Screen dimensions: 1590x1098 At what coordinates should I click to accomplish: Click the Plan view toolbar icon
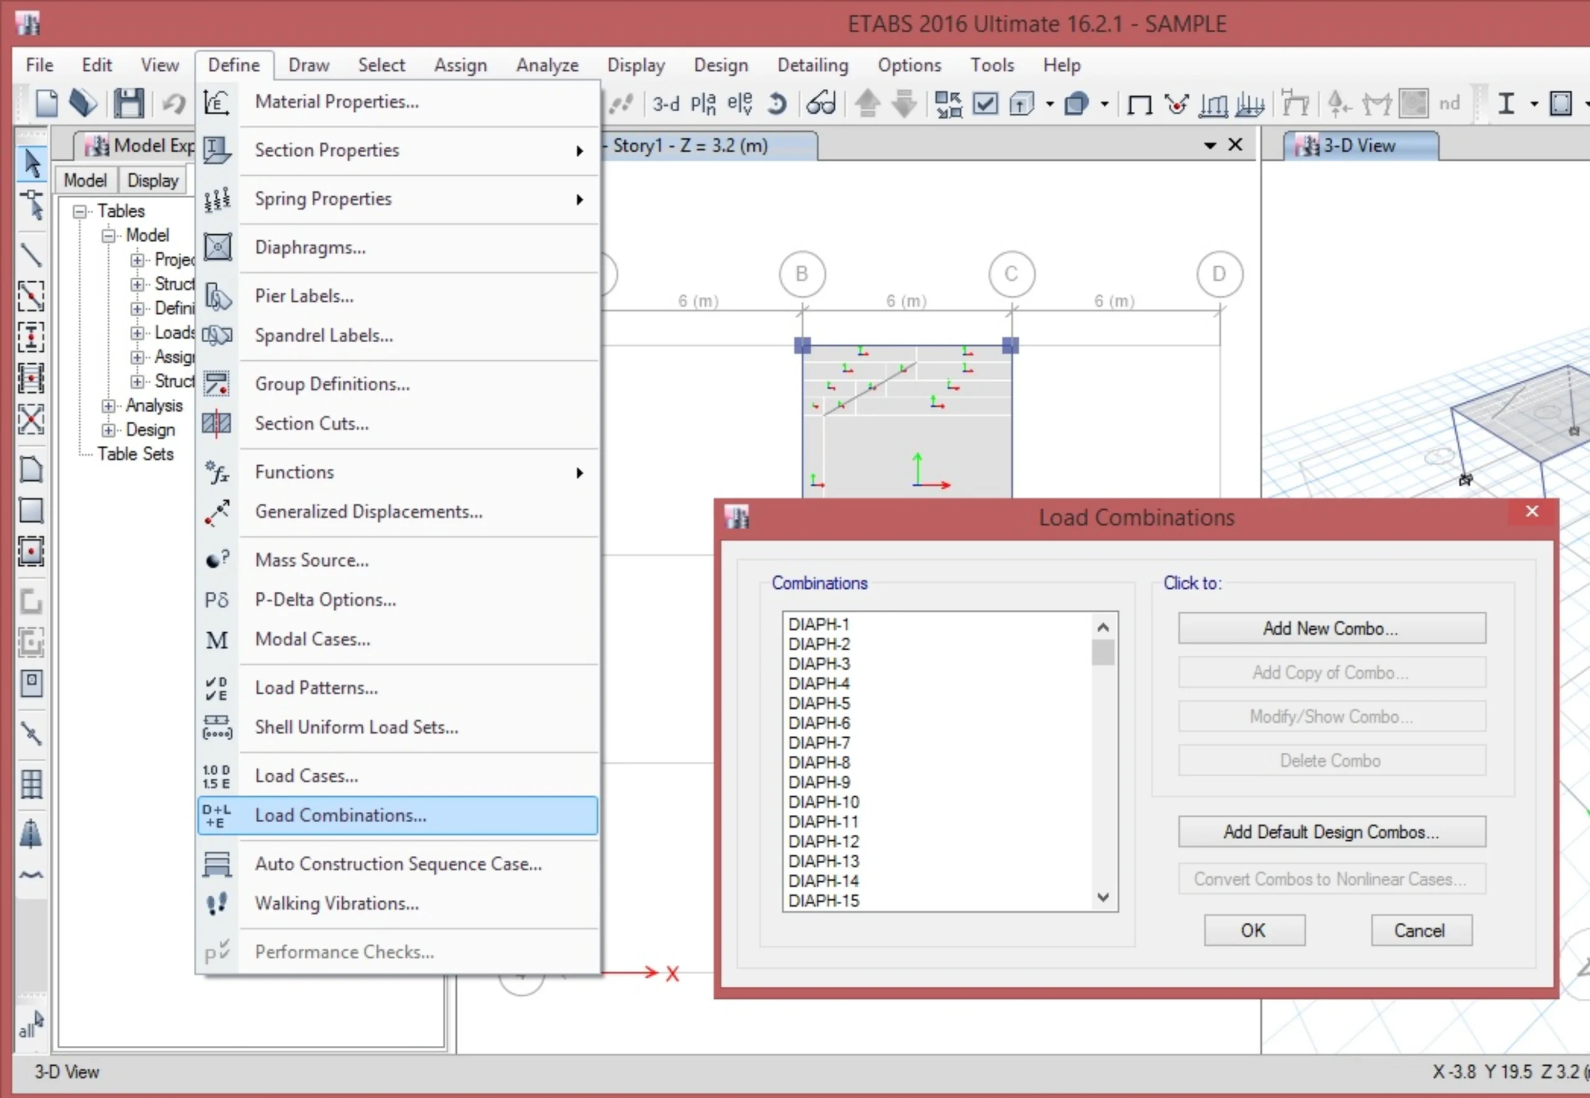point(703,104)
